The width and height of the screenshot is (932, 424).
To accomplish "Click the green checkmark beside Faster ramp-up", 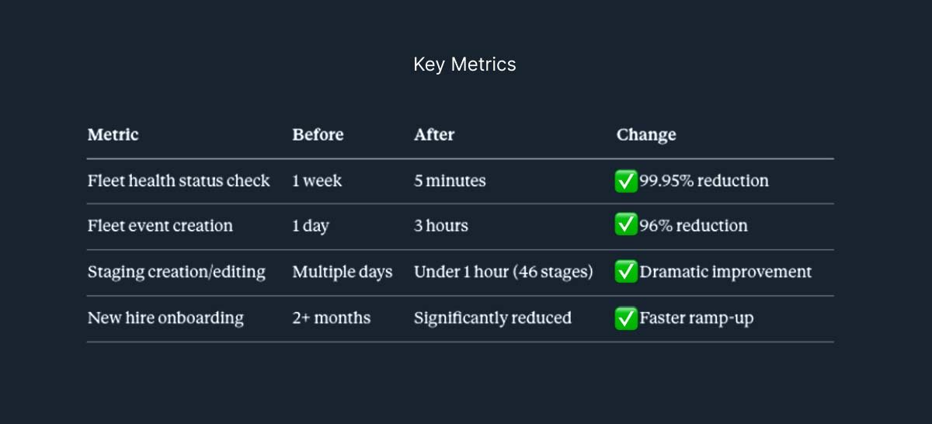I will pyautogui.click(x=626, y=318).
